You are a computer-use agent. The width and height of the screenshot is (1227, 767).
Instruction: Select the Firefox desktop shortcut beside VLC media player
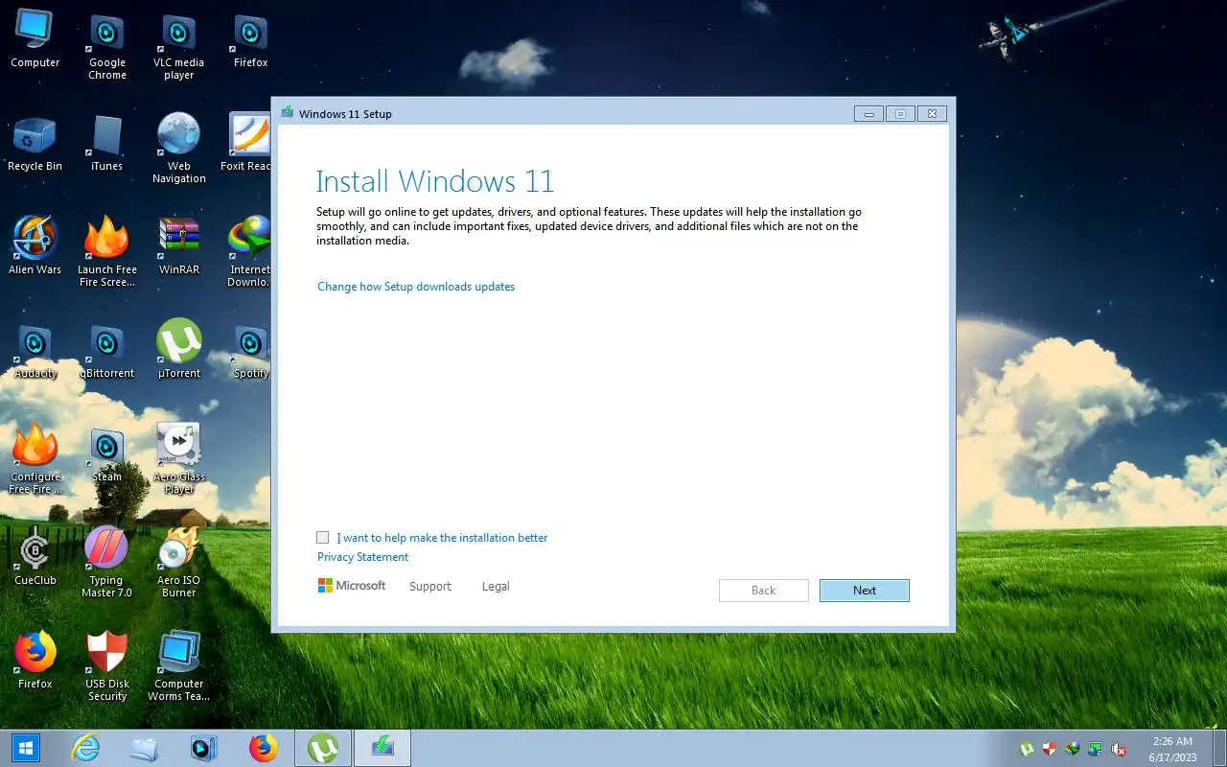250,40
